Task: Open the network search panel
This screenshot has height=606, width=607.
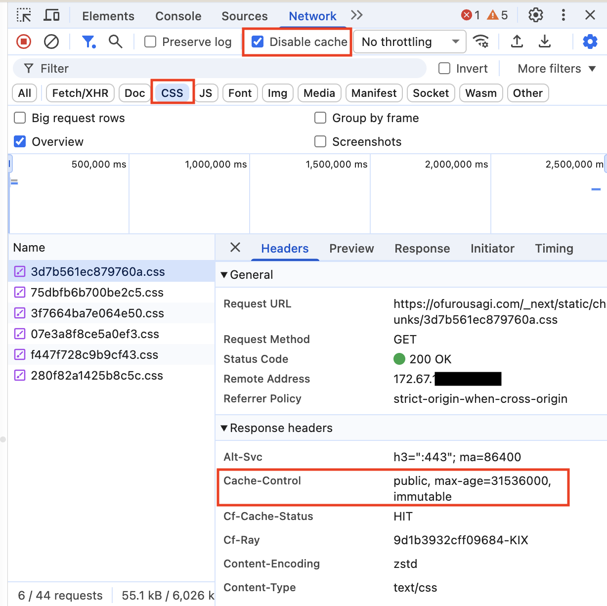Action: pyautogui.click(x=116, y=42)
